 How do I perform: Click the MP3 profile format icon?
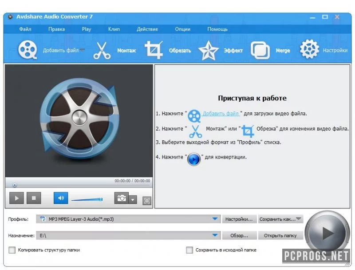click(43, 219)
